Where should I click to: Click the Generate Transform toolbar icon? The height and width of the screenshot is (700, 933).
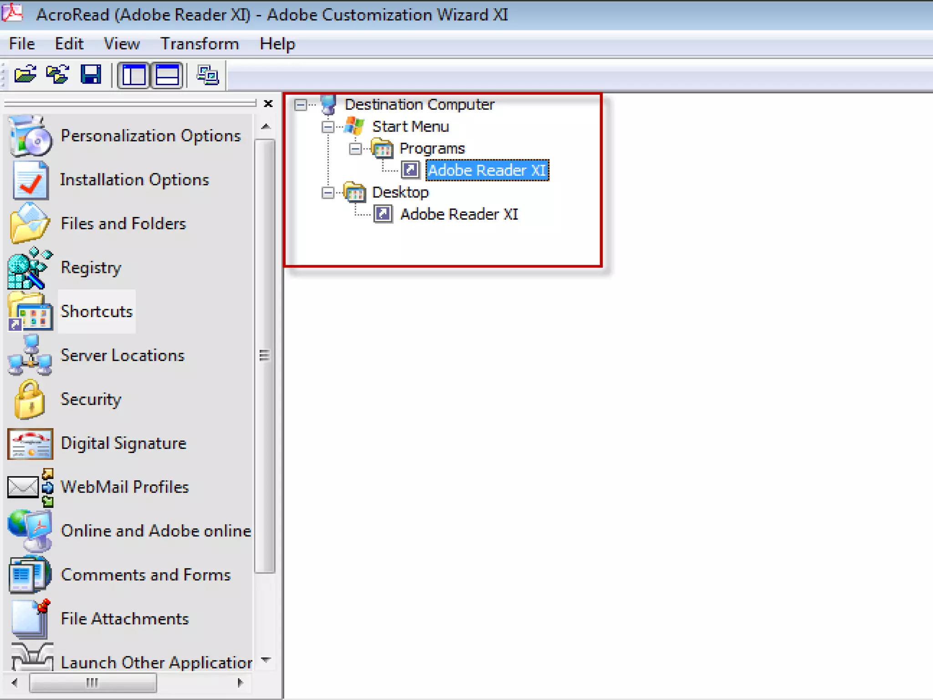pos(208,75)
